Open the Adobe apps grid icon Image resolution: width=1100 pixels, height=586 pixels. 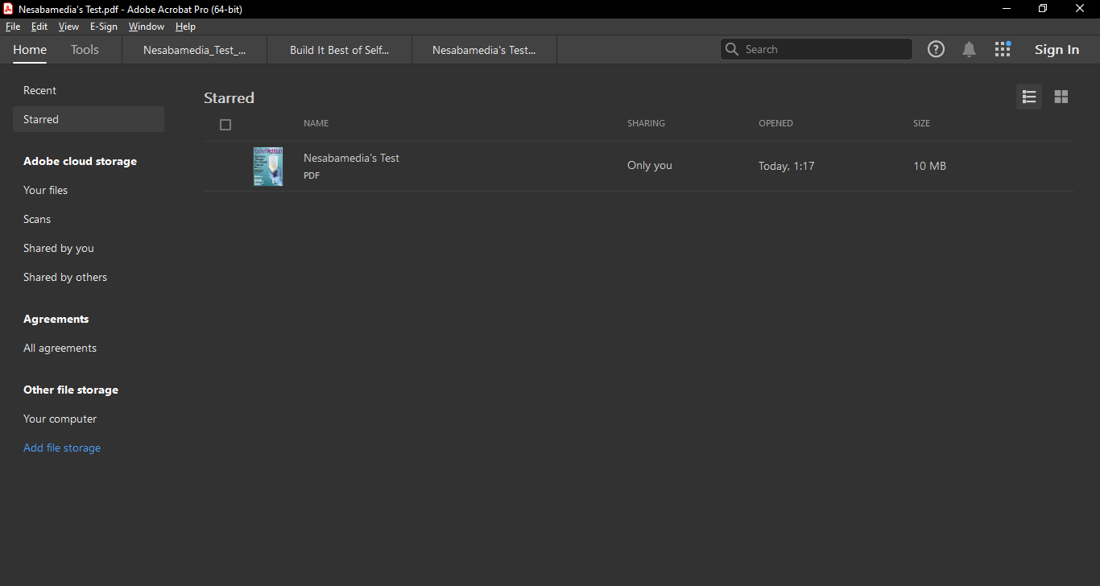(1003, 49)
